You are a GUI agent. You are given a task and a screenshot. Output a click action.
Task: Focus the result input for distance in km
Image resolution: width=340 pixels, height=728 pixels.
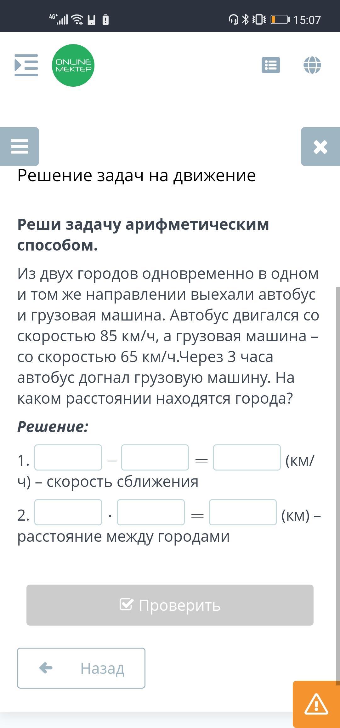(243, 512)
